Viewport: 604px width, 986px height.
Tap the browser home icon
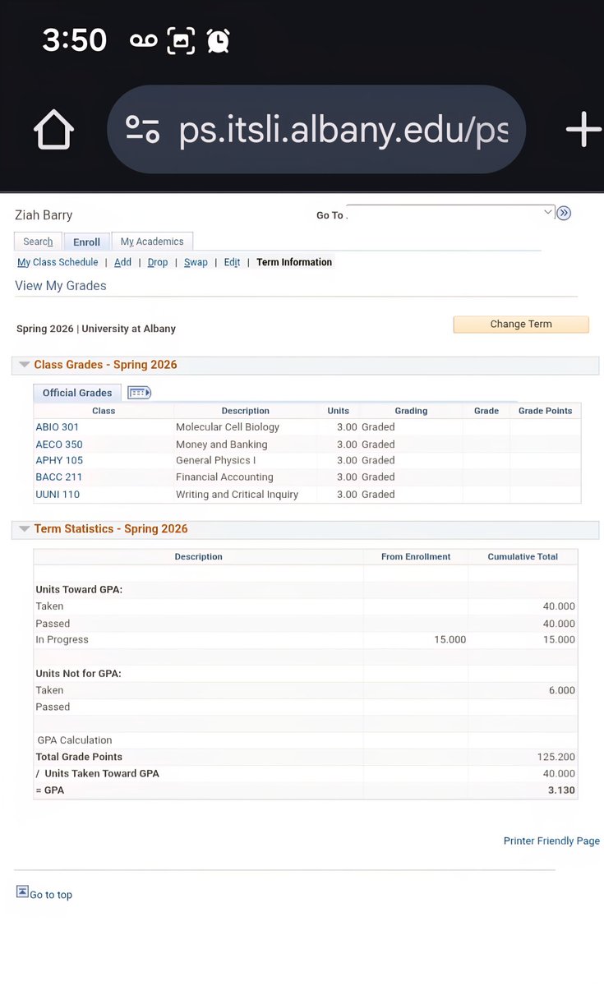click(53, 129)
